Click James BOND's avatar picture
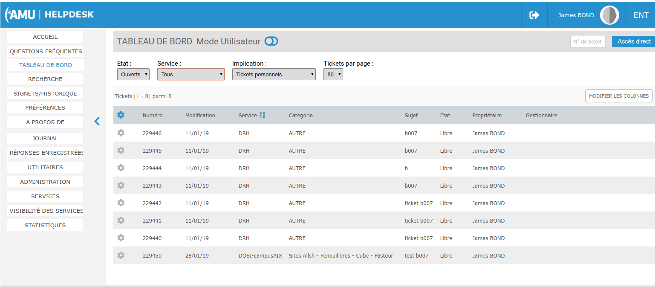Image resolution: width=655 pixels, height=287 pixels. coord(609,15)
